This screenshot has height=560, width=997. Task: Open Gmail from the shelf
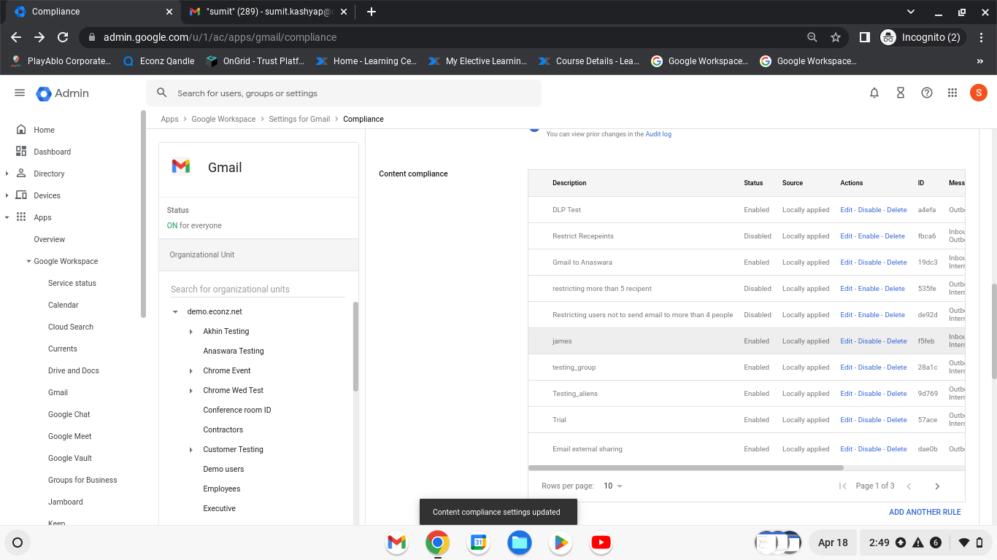coord(396,542)
